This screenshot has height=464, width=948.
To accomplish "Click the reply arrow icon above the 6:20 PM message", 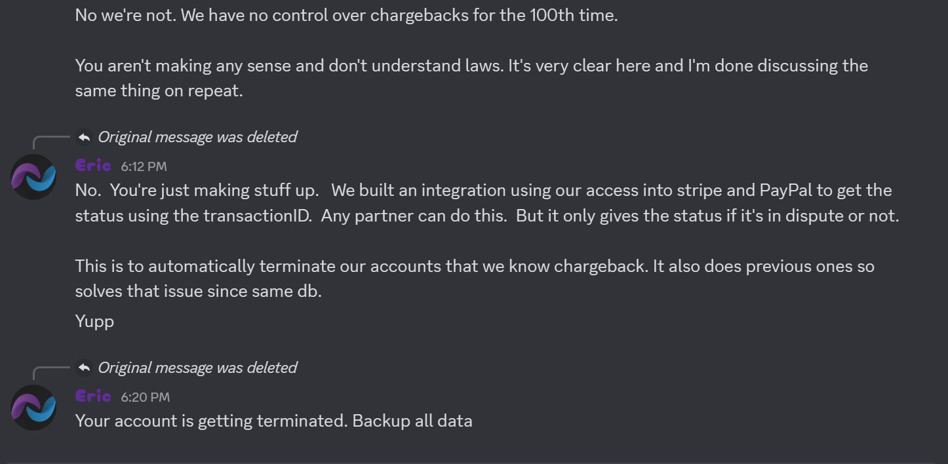I will click(x=84, y=368).
